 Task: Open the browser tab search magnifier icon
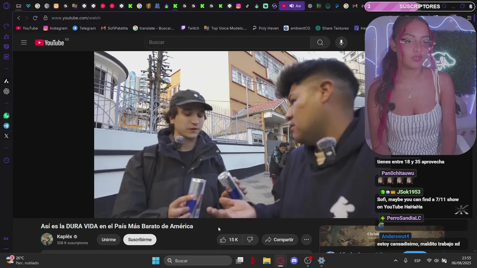(444, 6)
